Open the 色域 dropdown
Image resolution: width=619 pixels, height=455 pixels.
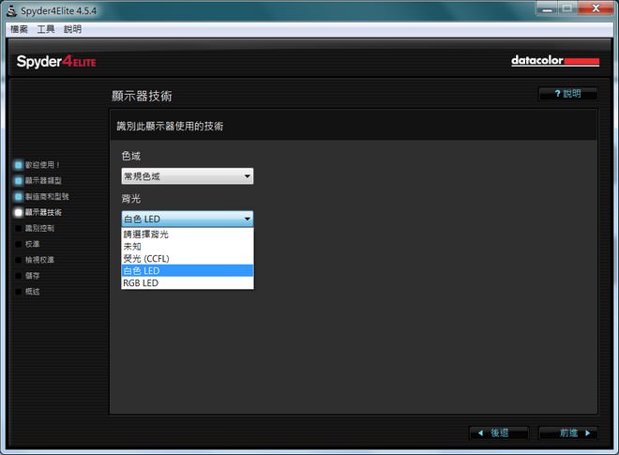[187, 176]
